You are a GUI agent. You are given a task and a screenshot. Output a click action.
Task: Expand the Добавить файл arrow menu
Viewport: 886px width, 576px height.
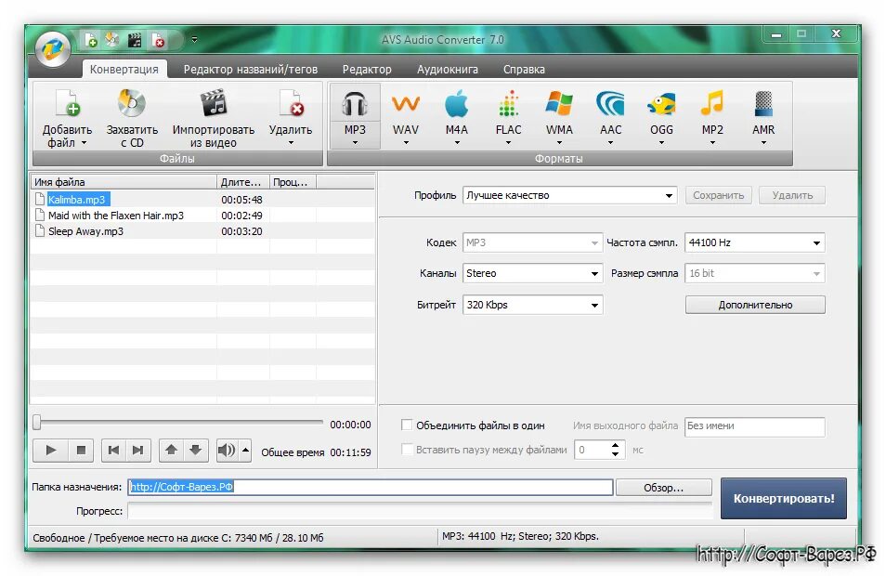point(85,143)
